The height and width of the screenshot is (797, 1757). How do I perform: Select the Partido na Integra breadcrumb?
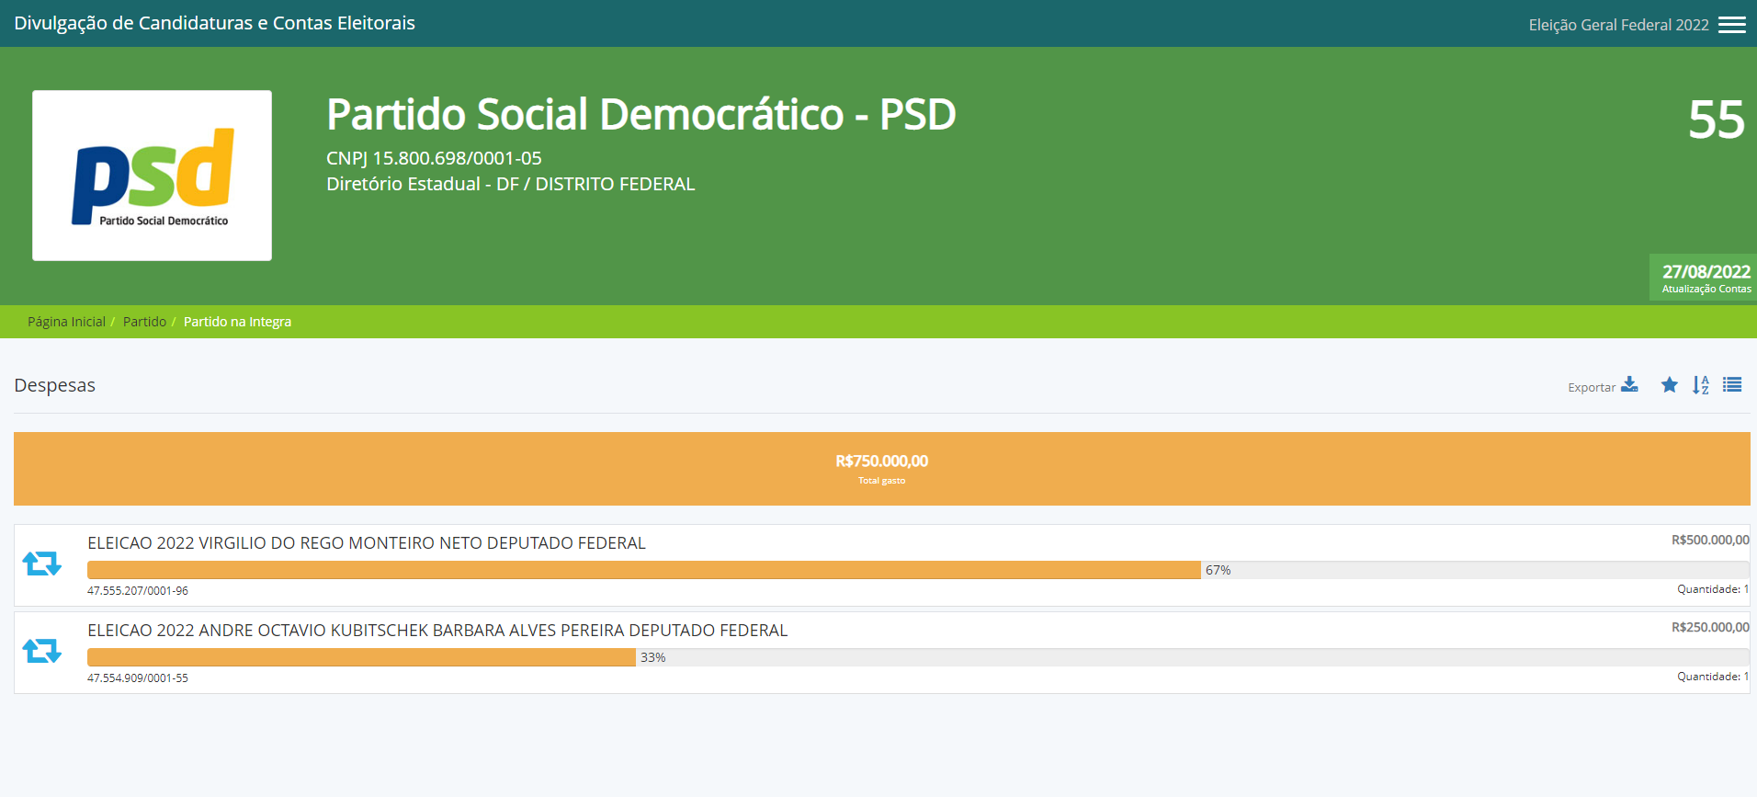[237, 322]
